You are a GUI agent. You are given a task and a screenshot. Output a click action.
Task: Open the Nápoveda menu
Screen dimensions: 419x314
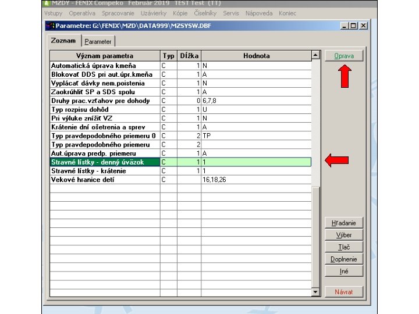(x=259, y=13)
